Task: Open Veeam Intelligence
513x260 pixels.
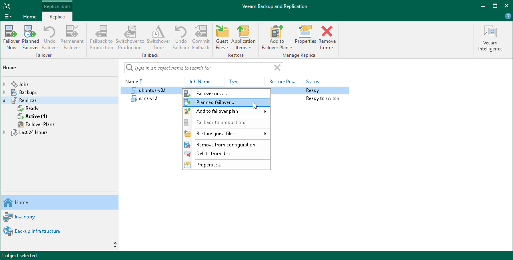Action: (x=490, y=38)
